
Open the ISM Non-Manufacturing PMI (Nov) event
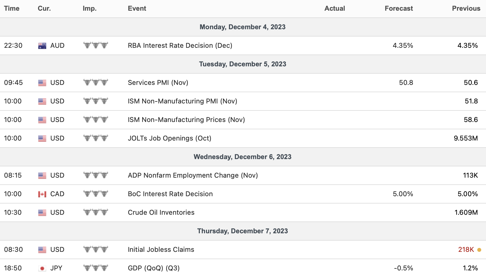tap(182, 101)
